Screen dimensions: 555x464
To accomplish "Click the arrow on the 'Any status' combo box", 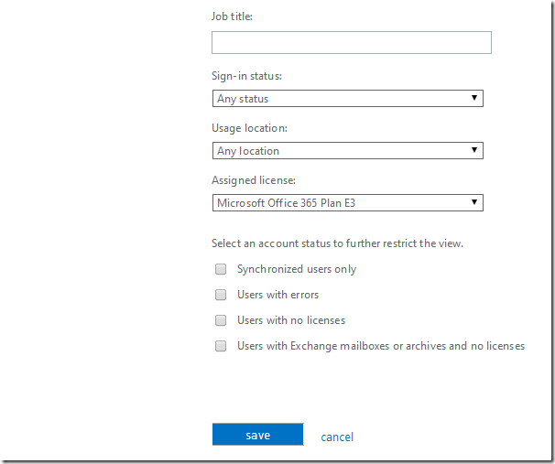I will pos(474,99).
